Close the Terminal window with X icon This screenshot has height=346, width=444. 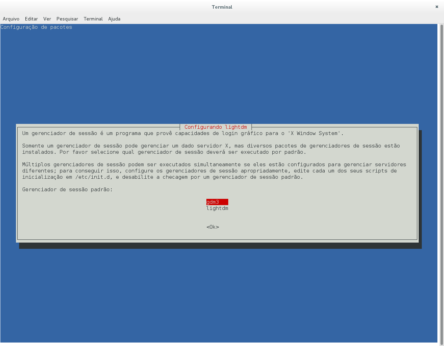[437, 7]
